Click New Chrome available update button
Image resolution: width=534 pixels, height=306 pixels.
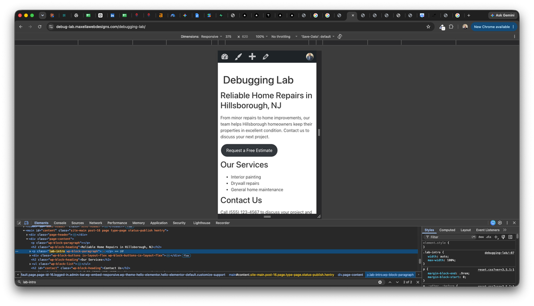494,27
